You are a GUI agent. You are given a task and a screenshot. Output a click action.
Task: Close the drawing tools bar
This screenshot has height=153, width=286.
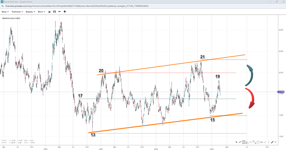tap(275, 142)
